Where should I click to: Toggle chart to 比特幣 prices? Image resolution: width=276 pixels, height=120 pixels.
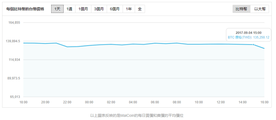(241, 9)
